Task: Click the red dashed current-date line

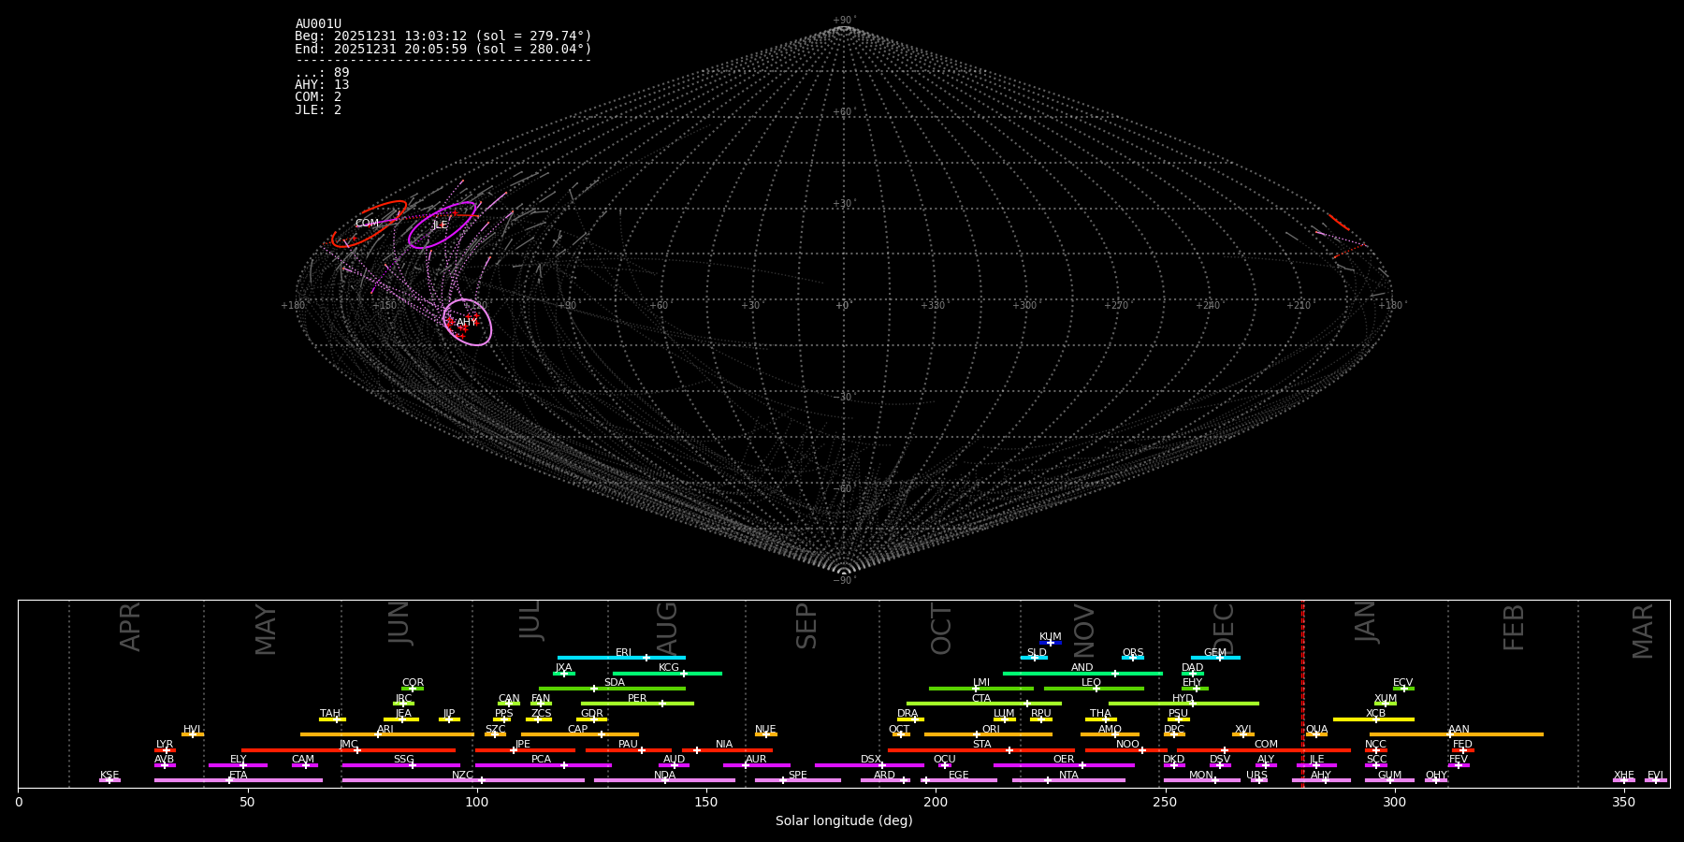Action: [x=1302, y=692]
